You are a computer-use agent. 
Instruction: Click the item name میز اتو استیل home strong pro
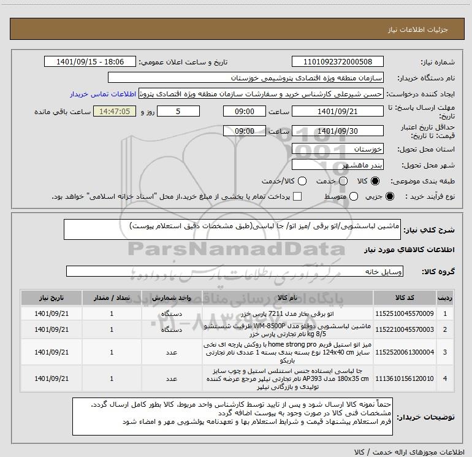[287, 352]
